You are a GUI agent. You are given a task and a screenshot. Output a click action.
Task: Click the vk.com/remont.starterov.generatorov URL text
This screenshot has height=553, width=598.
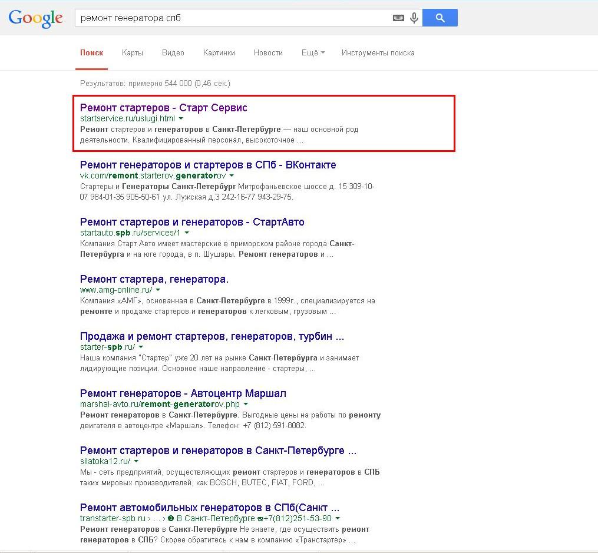tap(153, 175)
